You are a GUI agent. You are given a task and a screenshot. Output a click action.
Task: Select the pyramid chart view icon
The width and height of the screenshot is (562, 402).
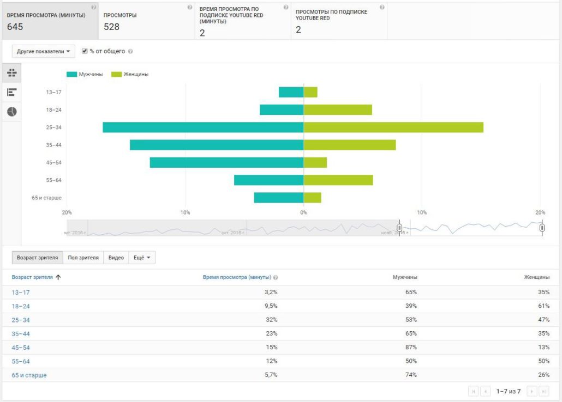click(11, 72)
